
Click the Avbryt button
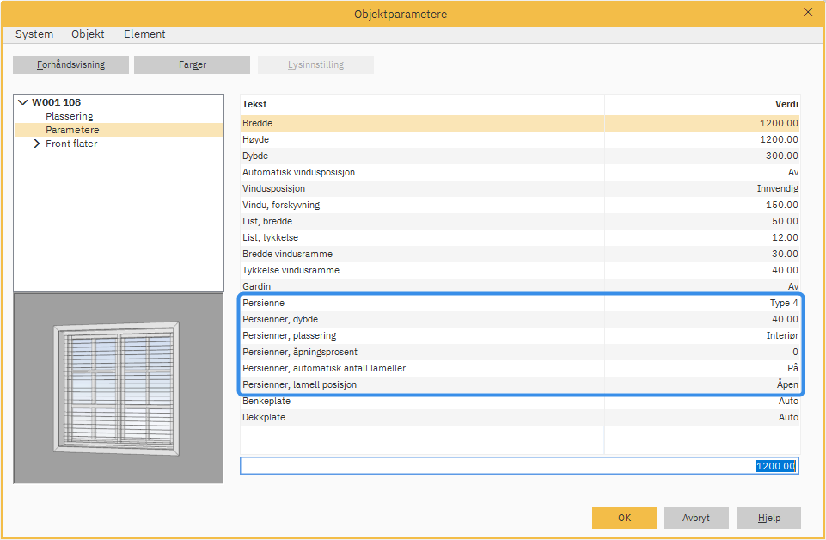[695, 518]
